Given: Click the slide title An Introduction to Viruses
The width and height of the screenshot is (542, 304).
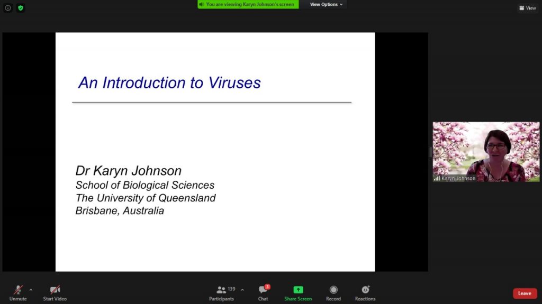Looking at the screenshot, I should (x=169, y=83).
